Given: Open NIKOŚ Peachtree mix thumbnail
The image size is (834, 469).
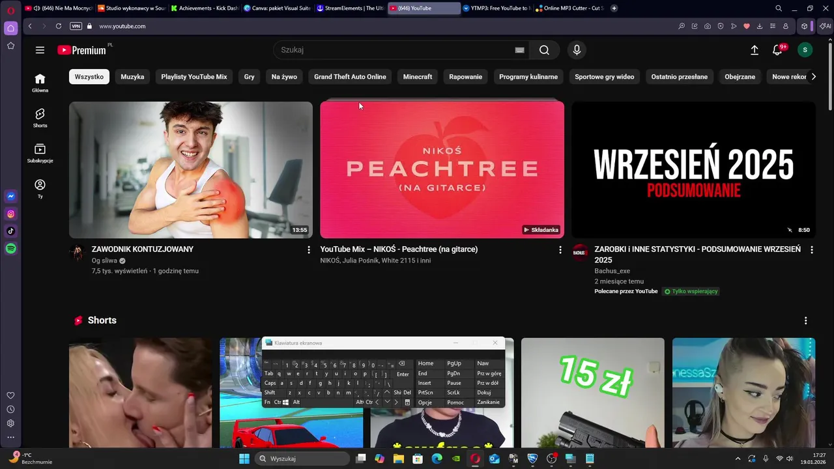Looking at the screenshot, I should 442,170.
